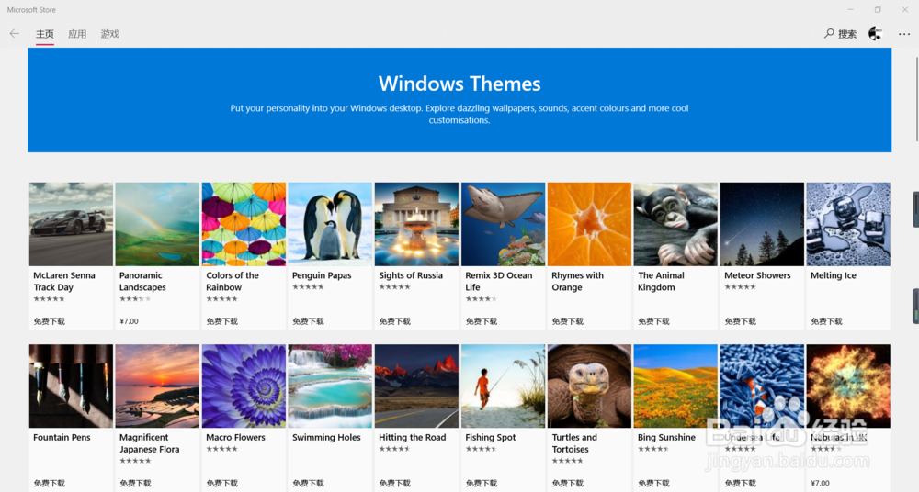Click the Swimming Holes title text
Viewport: 919px width, 492px height.
326,438
